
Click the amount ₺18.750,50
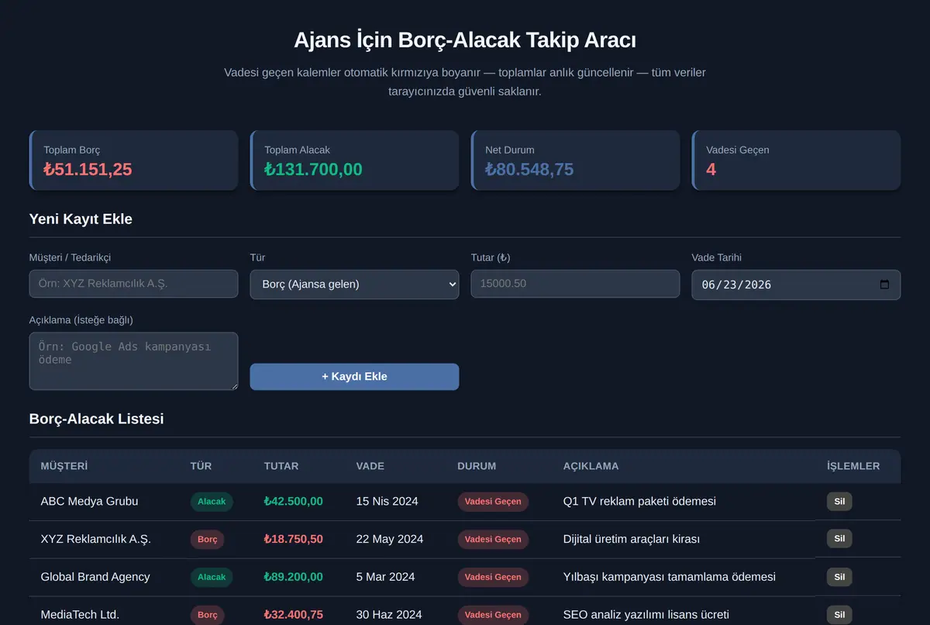coord(294,539)
